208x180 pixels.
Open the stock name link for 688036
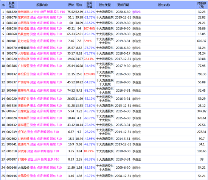point(23,28)
